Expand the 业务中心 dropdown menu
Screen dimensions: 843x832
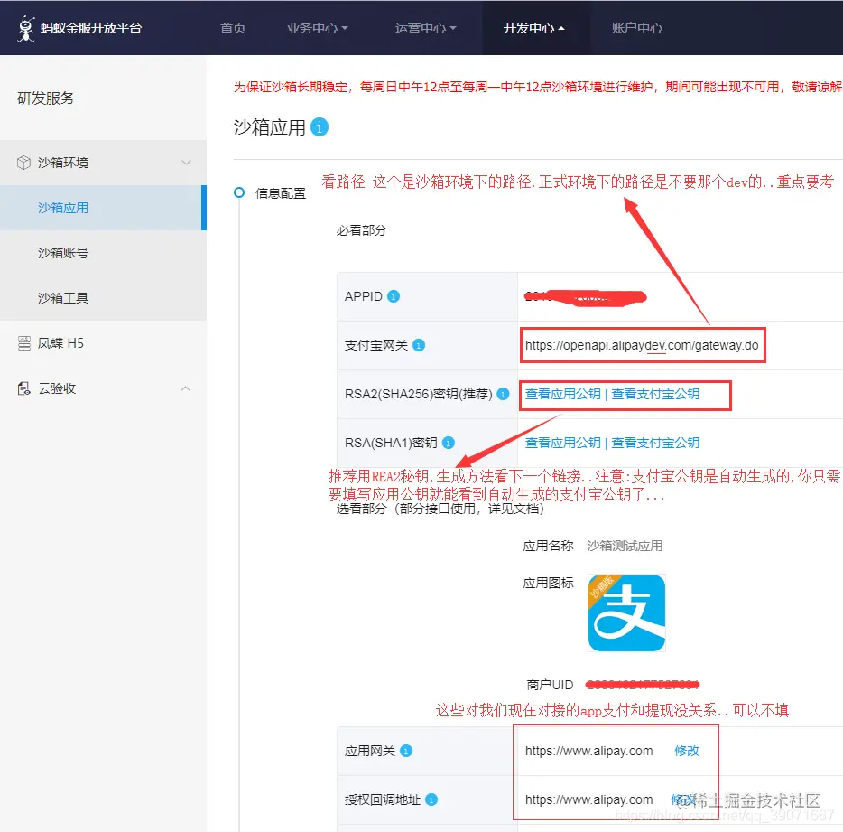(317, 28)
